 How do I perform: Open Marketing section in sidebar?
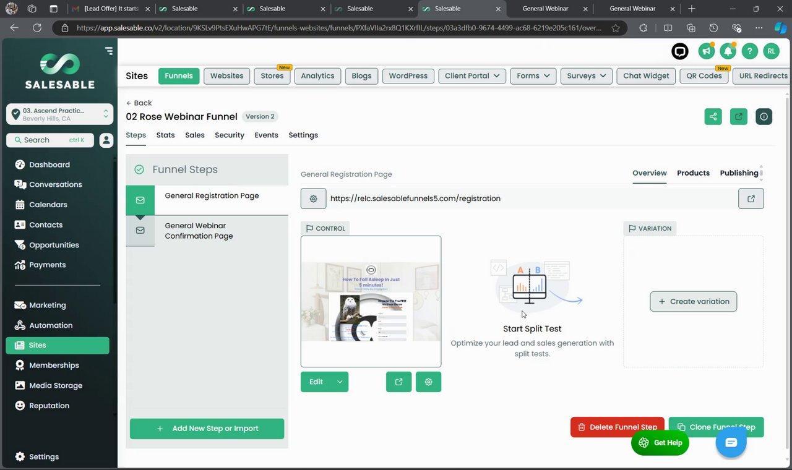(40, 305)
